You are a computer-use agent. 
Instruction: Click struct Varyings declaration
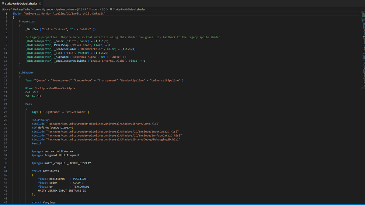point(44,202)
